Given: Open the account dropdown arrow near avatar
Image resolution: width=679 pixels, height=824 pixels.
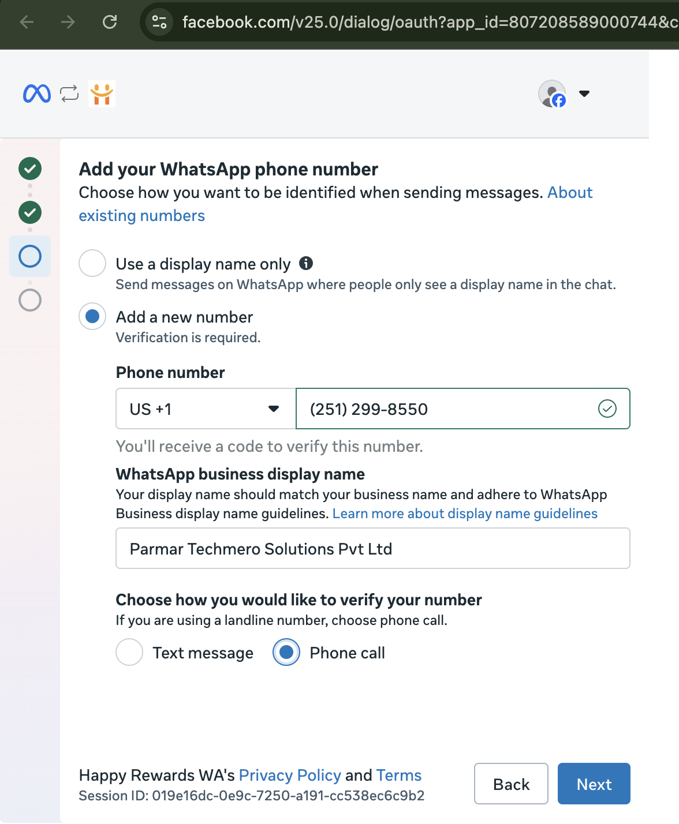Looking at the screenshot, I should point(584,93).
